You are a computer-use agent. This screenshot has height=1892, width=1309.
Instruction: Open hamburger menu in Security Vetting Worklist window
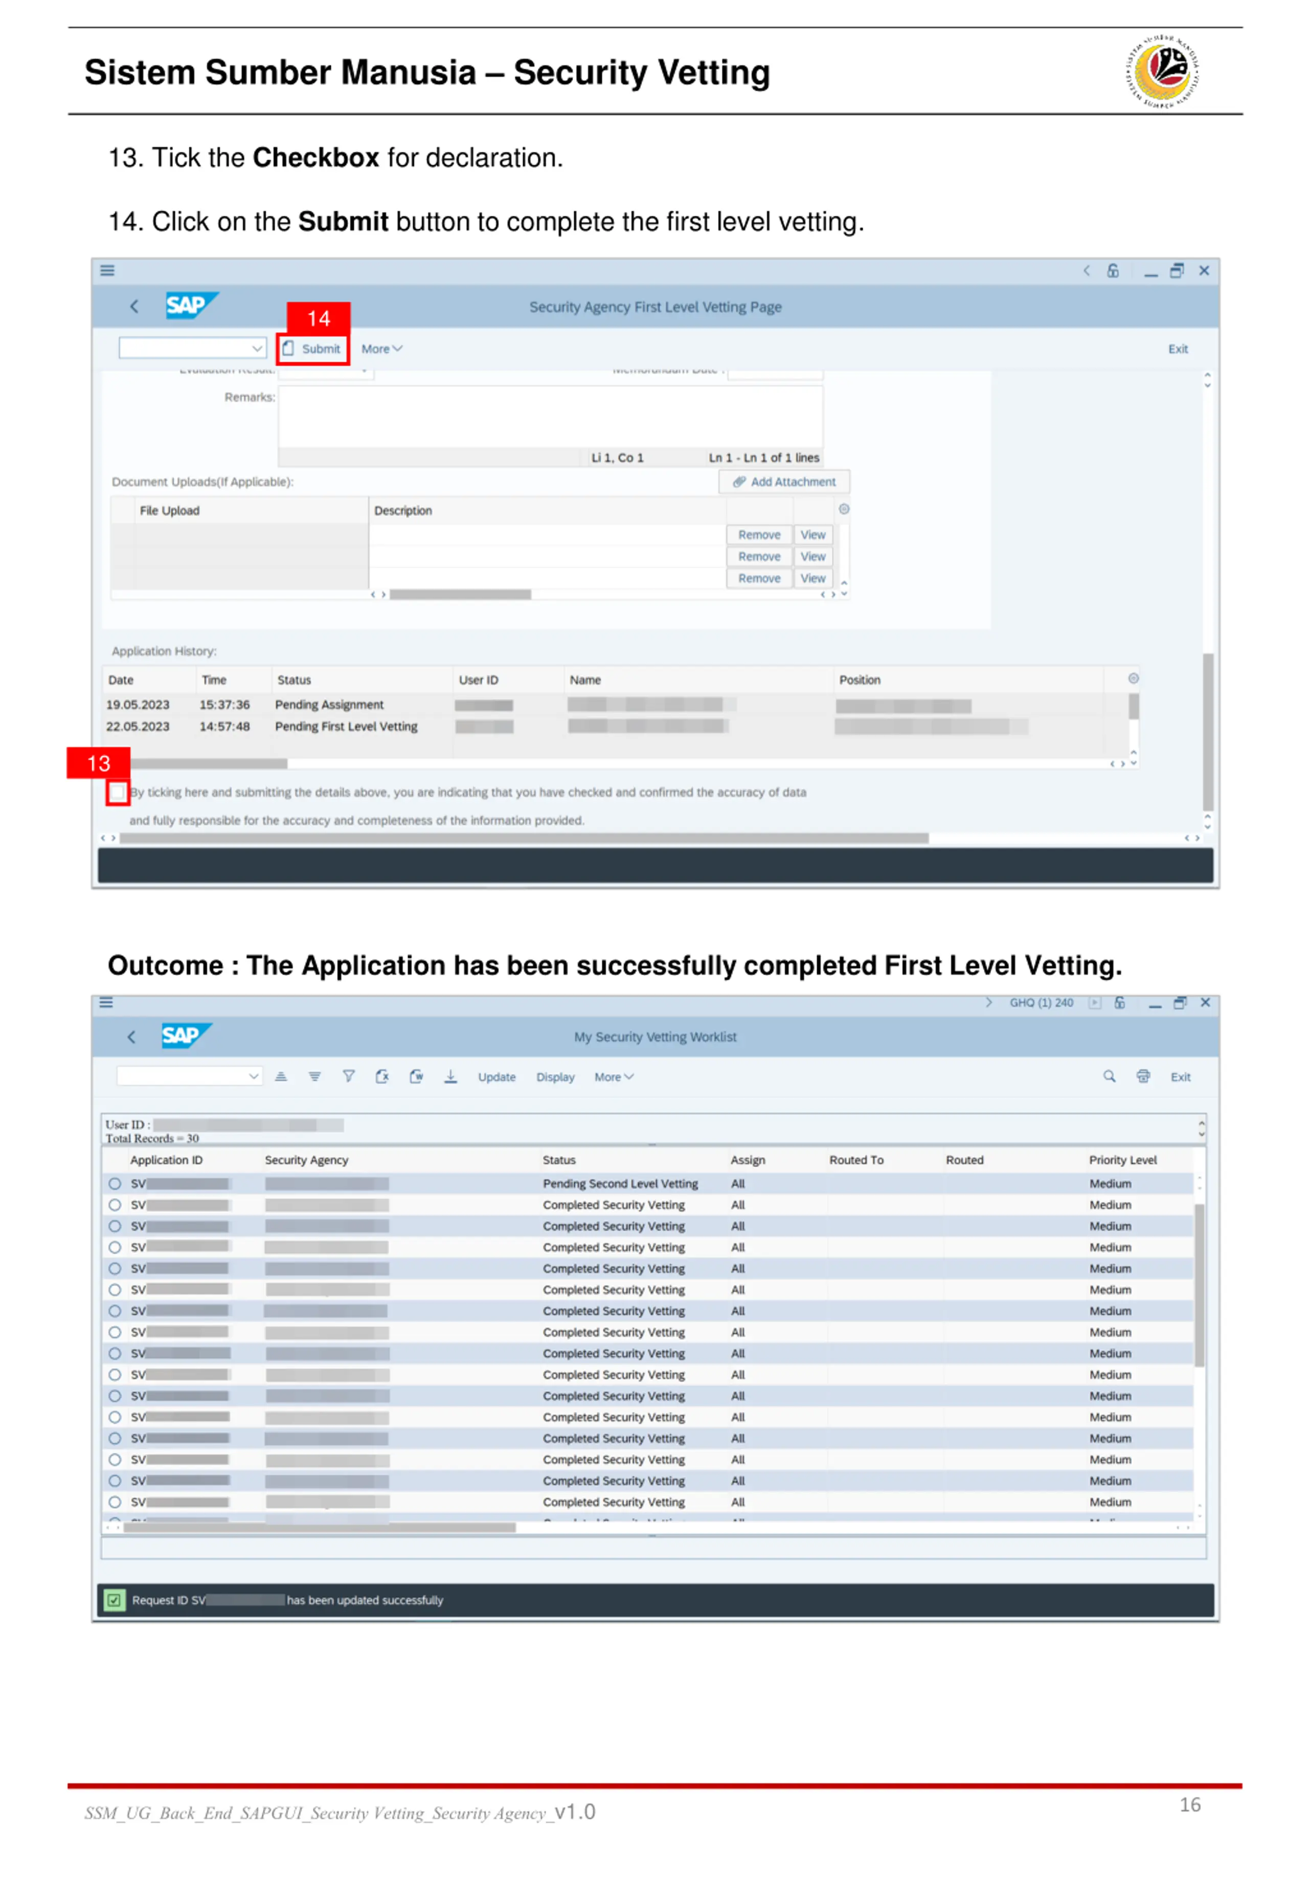[x=106, y=1002]
